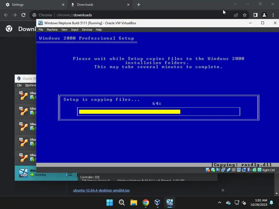
Task: Switch to the Settings tab in Chrome
Action: [x=34, y=5]
